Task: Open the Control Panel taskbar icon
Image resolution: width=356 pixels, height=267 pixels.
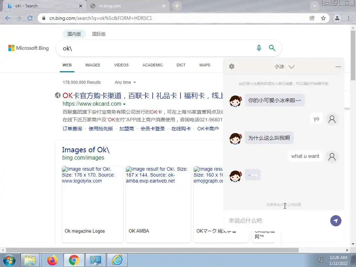Action: [95, 260]
